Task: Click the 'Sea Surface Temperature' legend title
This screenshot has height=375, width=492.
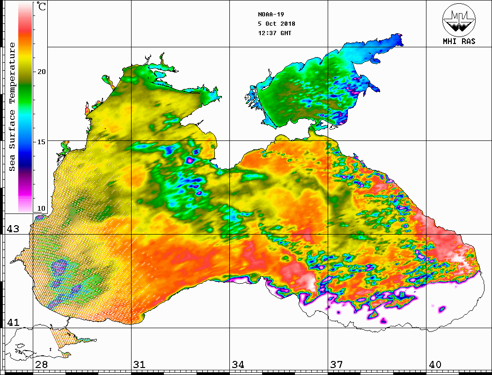Action: coord(12,107)
